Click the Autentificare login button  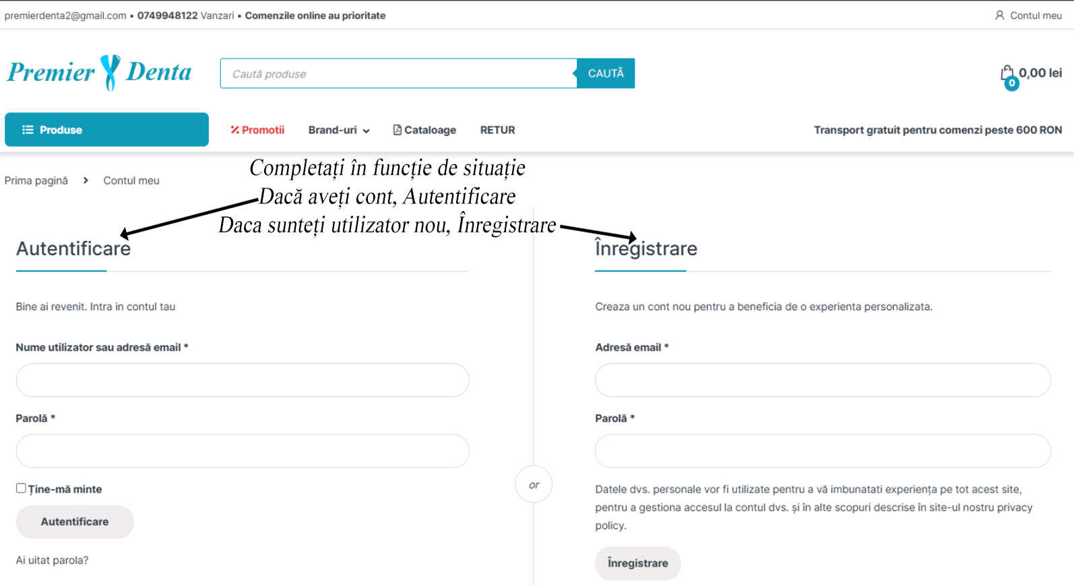[x=75, y=522]
